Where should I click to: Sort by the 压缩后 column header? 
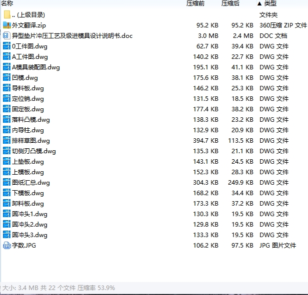(x=230, y=3)
